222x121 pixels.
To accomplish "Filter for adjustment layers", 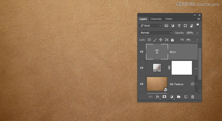I will [173, 26].
